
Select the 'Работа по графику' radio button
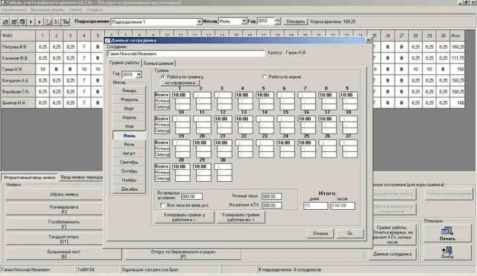tap(162, 76)
